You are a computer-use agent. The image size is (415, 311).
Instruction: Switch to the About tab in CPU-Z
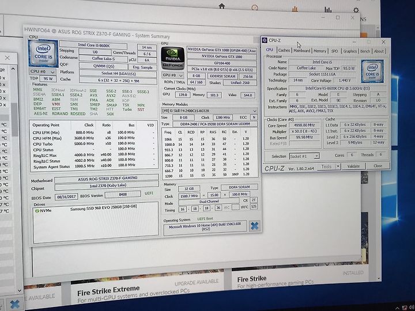tap(379, 51)
